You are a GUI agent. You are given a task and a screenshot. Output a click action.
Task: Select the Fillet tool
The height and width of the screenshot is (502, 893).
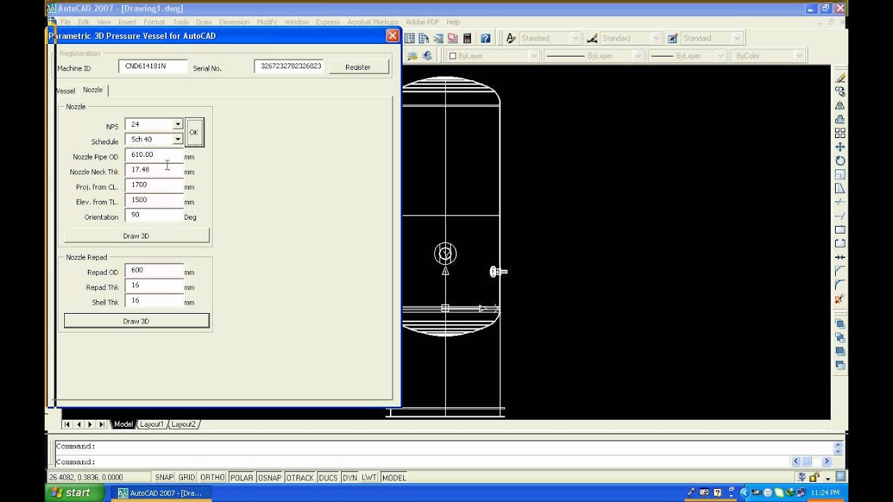840,285
